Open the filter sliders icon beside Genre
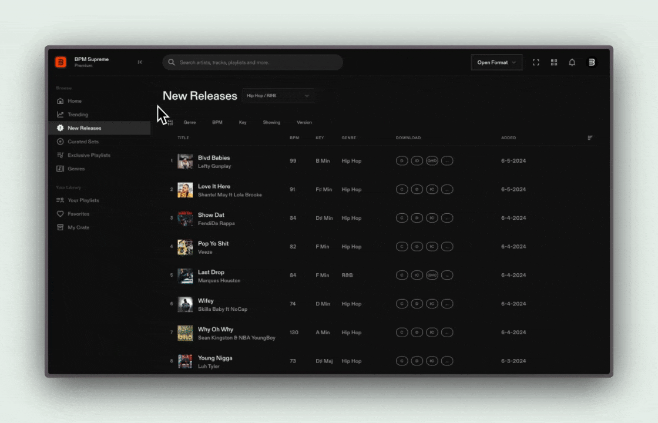 (170, 123)
